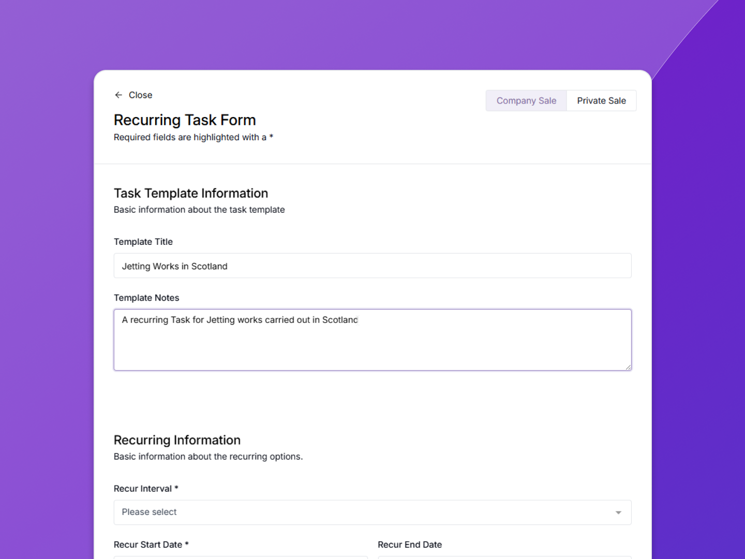The width and height of the screenshot is (745, 559).
Task: Click the Recur End Date field
Action: click(x=504, y=558)
